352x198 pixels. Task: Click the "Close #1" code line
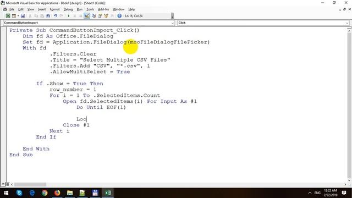click(x=76, y=125)
